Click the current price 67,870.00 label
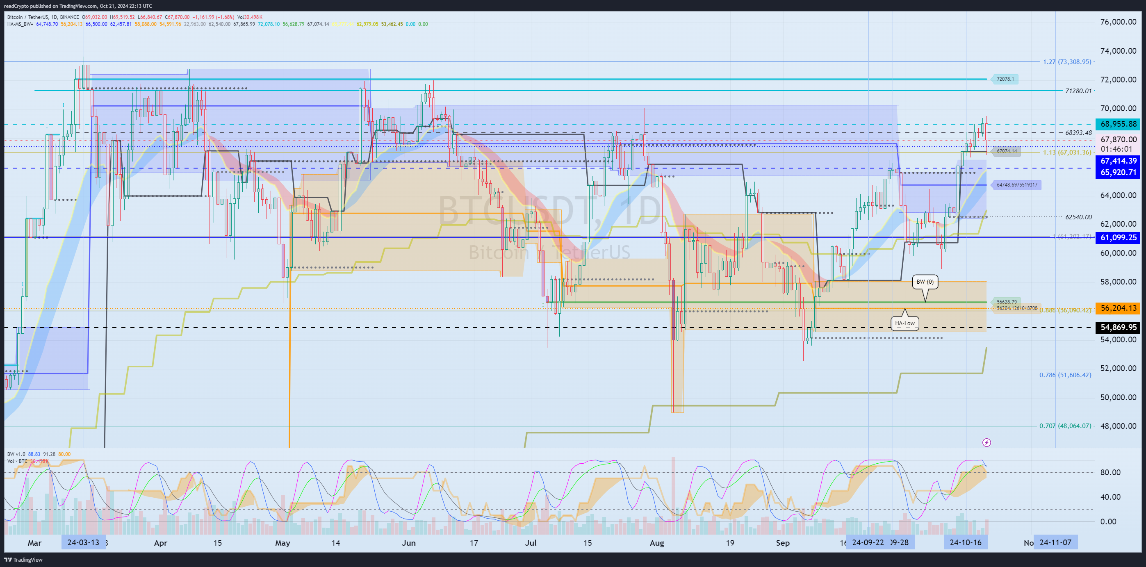This screenshot has width=1146, height=567. [x=1118, y=140]
